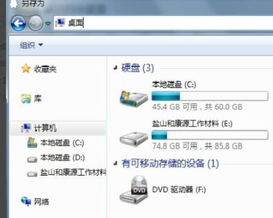Open the 组织 menu
The width and height of the screenshot is (273, 218).
[31, 45]
